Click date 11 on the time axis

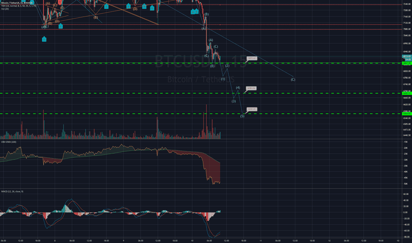261,241
